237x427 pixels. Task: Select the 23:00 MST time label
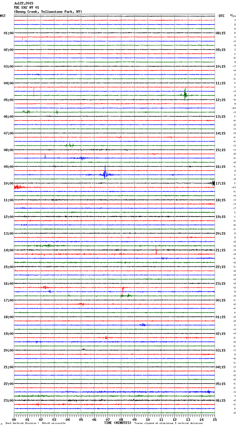pos(9,401)
